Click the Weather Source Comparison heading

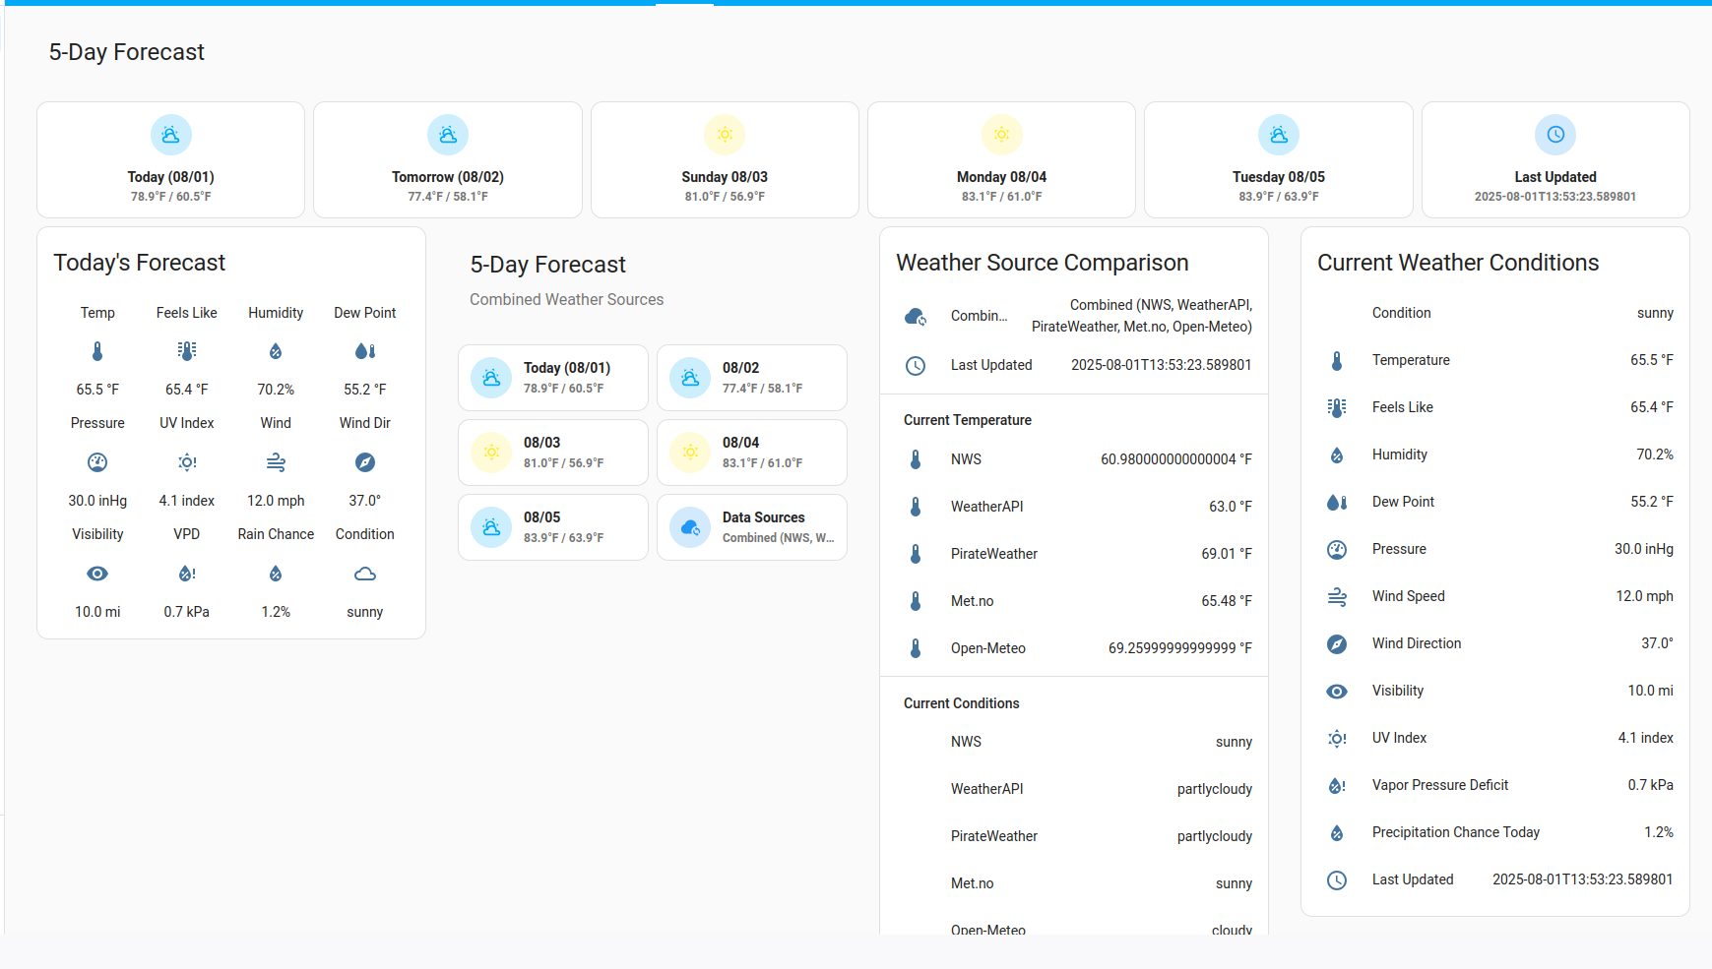click(x=1043, y=263)
